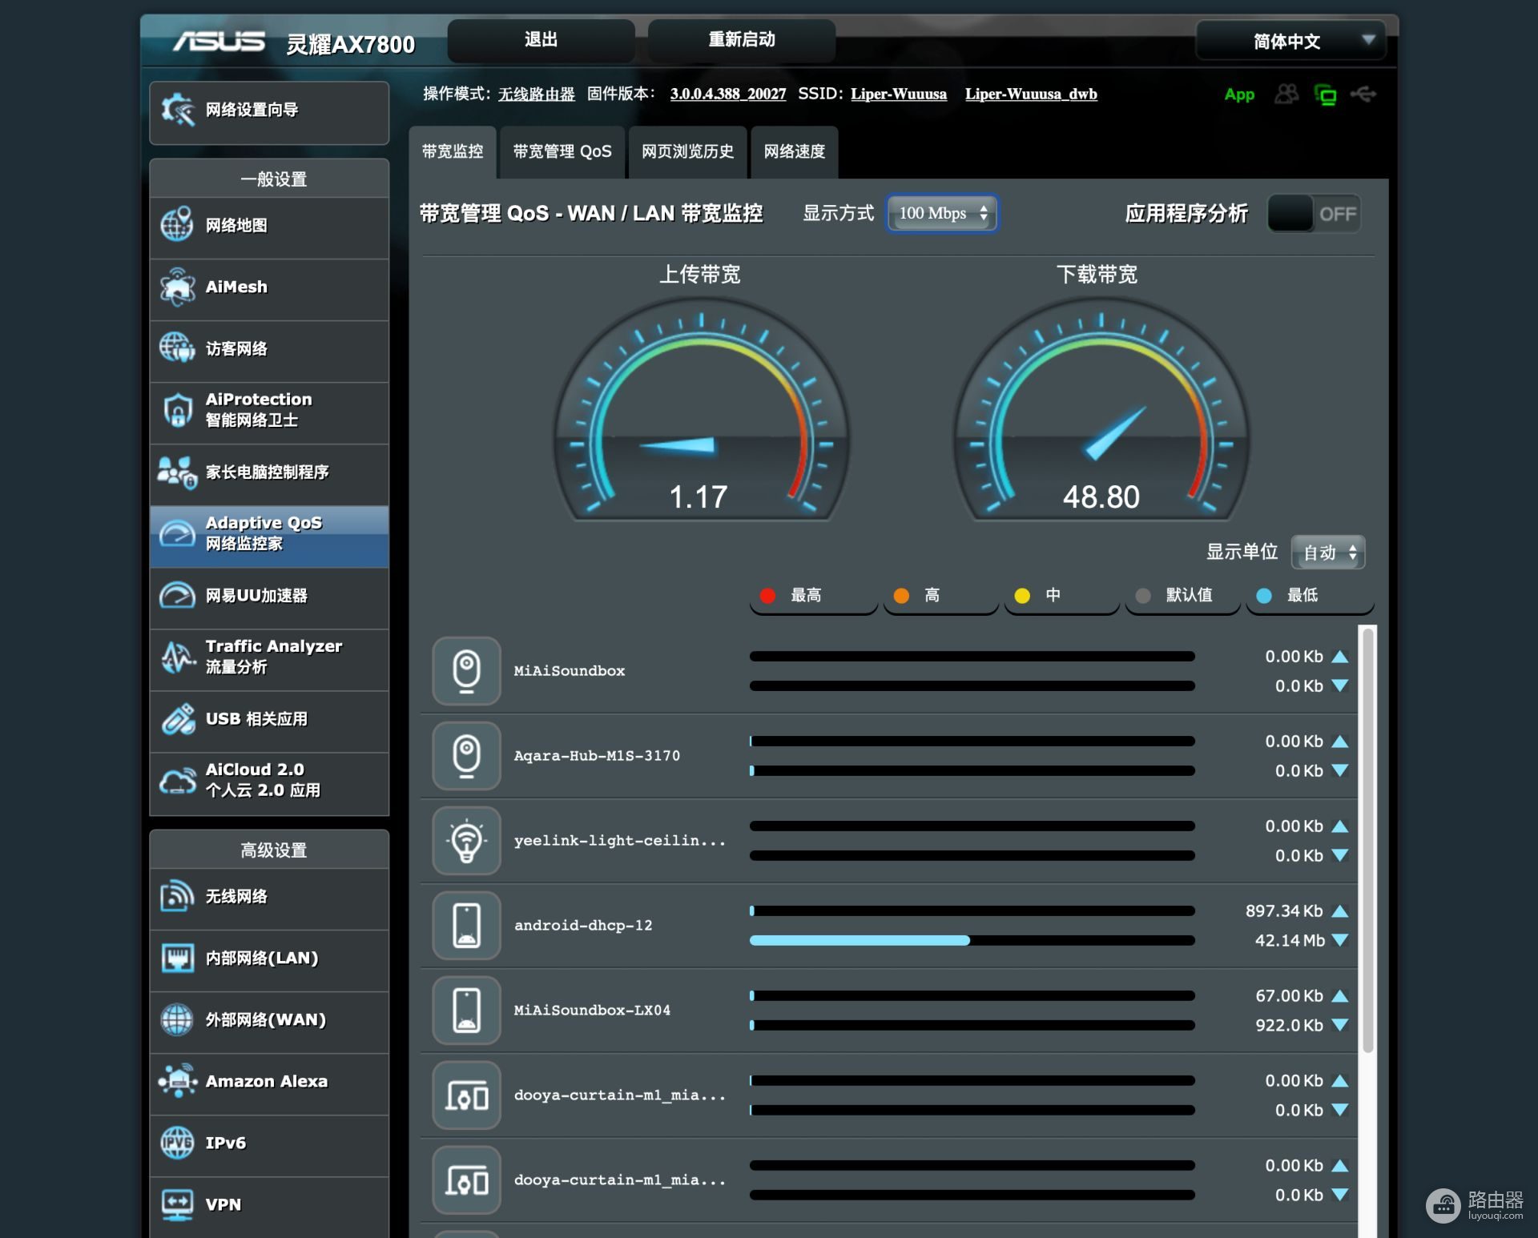1538x1238 pixels.
Task: Toggle the 应用程序分析 OFF switch
Action: 1314,214
